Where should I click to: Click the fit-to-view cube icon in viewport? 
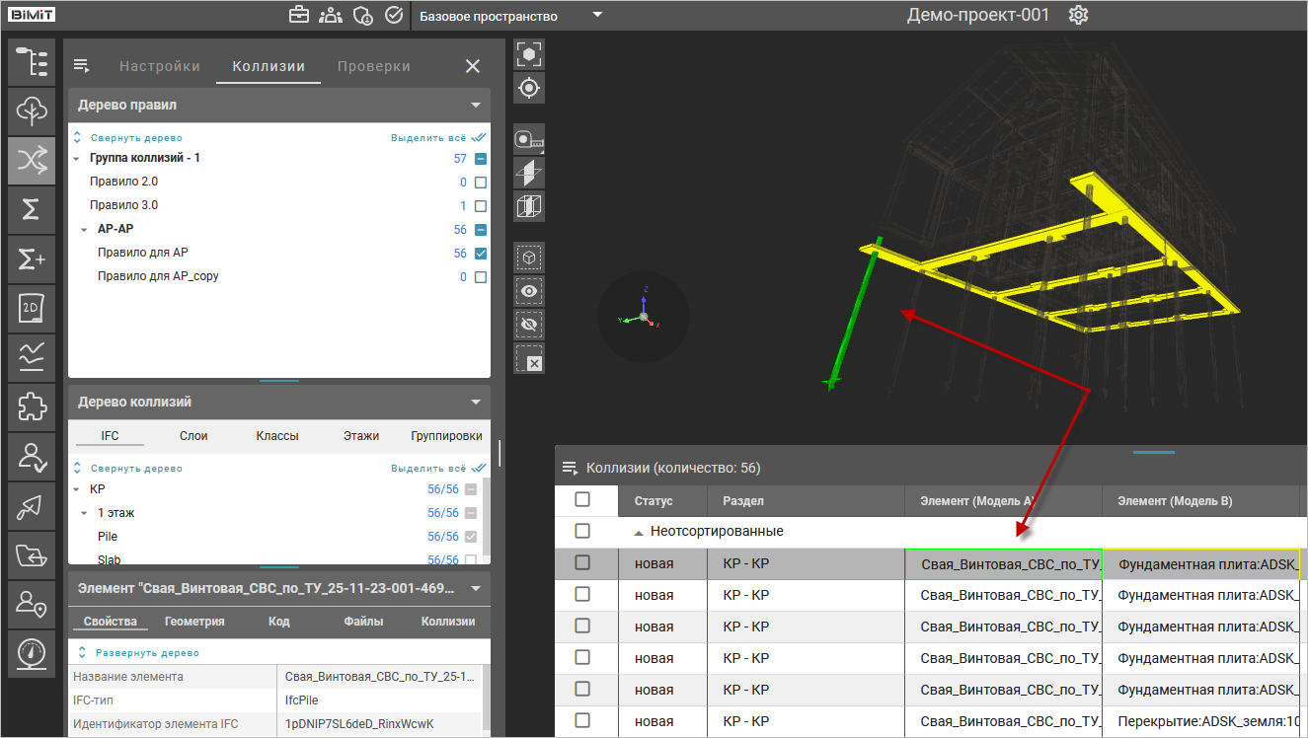coord(529,54)
